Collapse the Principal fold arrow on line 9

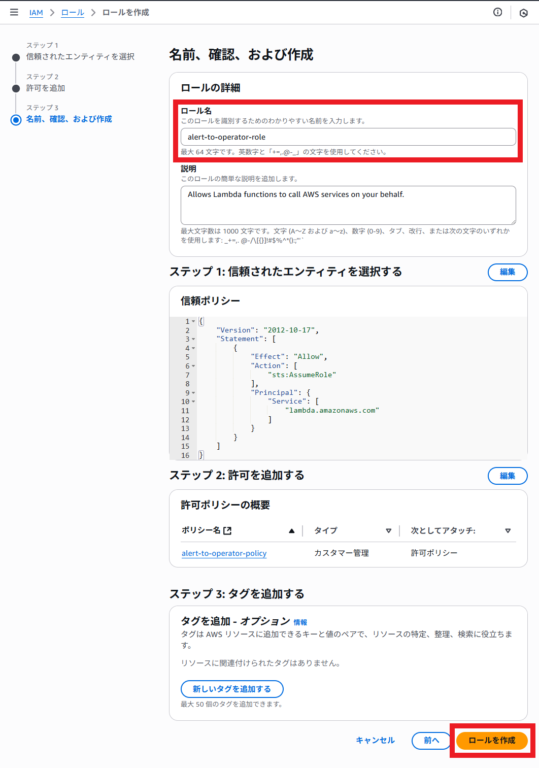point(193,393)
